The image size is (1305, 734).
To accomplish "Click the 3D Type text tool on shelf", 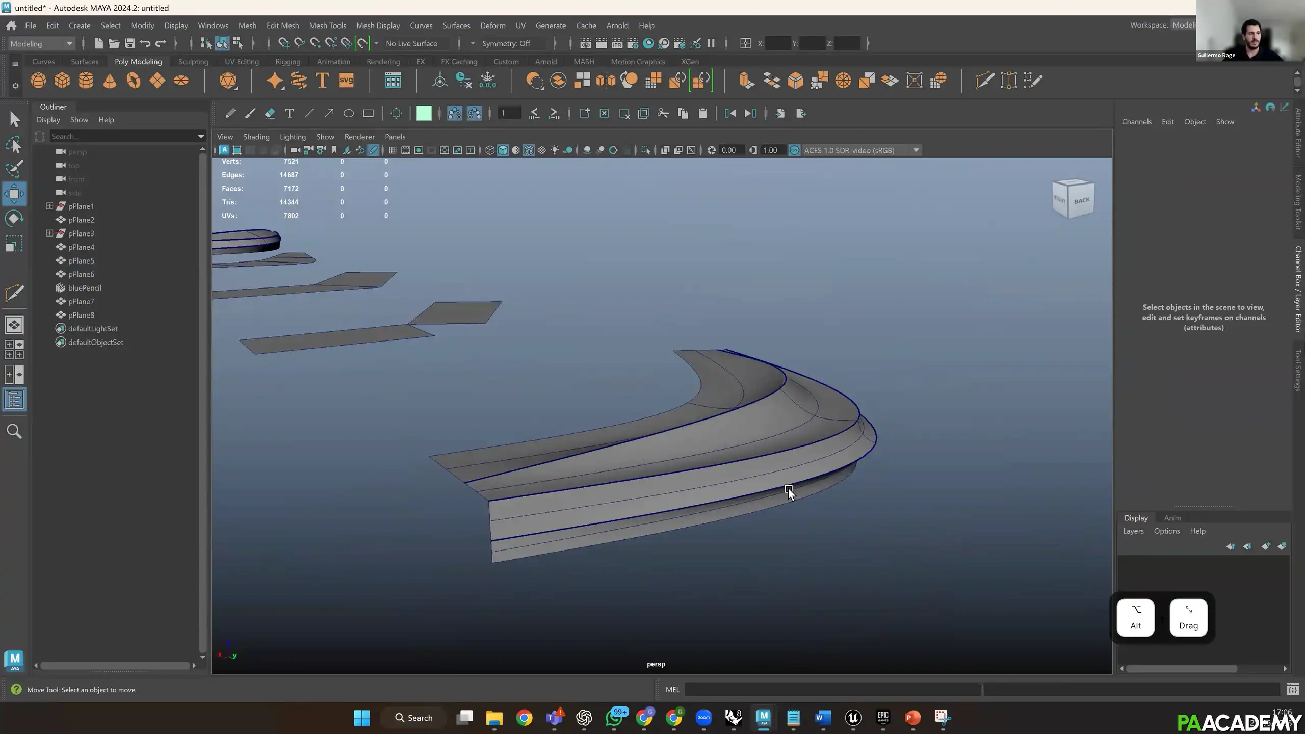I will 322,80.
